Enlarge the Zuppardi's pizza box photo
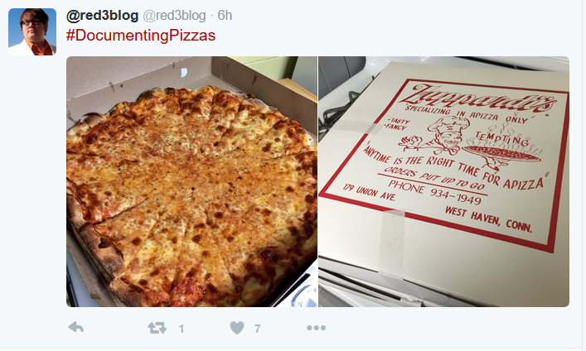586x351 pixels. pyautogui.click(x=443, y=181)
